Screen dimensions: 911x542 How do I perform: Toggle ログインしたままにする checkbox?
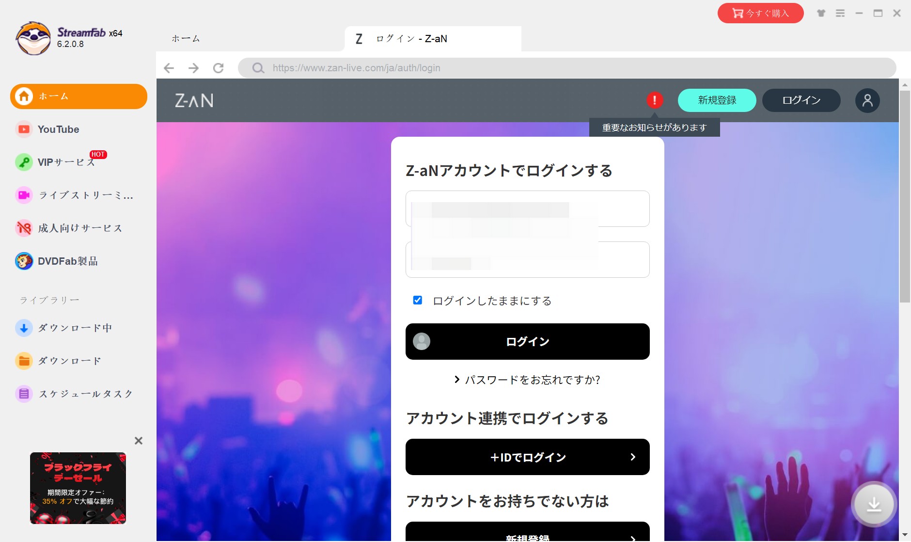(417, 300)
